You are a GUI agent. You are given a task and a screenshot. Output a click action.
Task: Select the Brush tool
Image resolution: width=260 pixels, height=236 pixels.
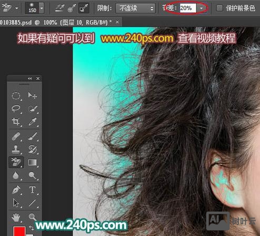pos(33,136)
